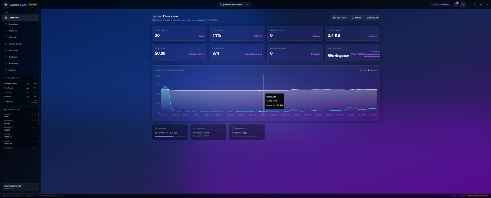Click the LM Studio red status dot

tap(5, 102)
